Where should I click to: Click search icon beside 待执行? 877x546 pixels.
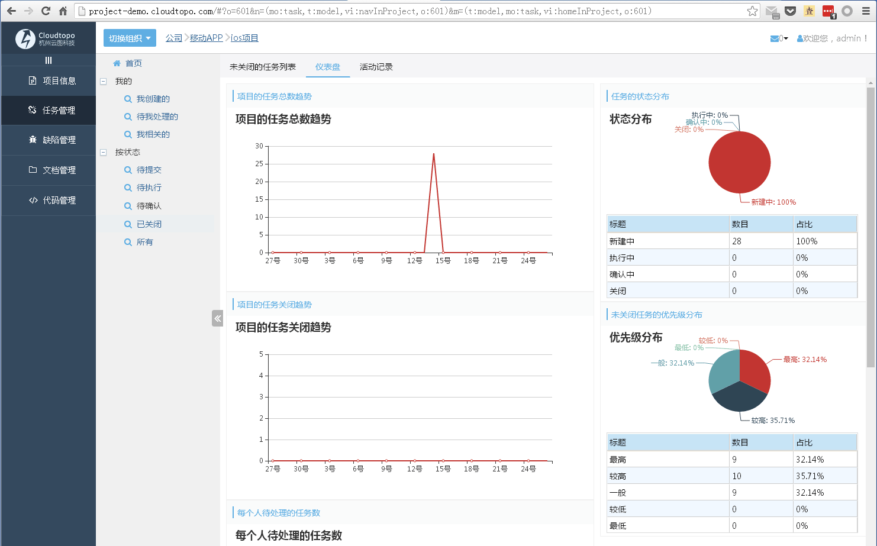coord(128,188)
